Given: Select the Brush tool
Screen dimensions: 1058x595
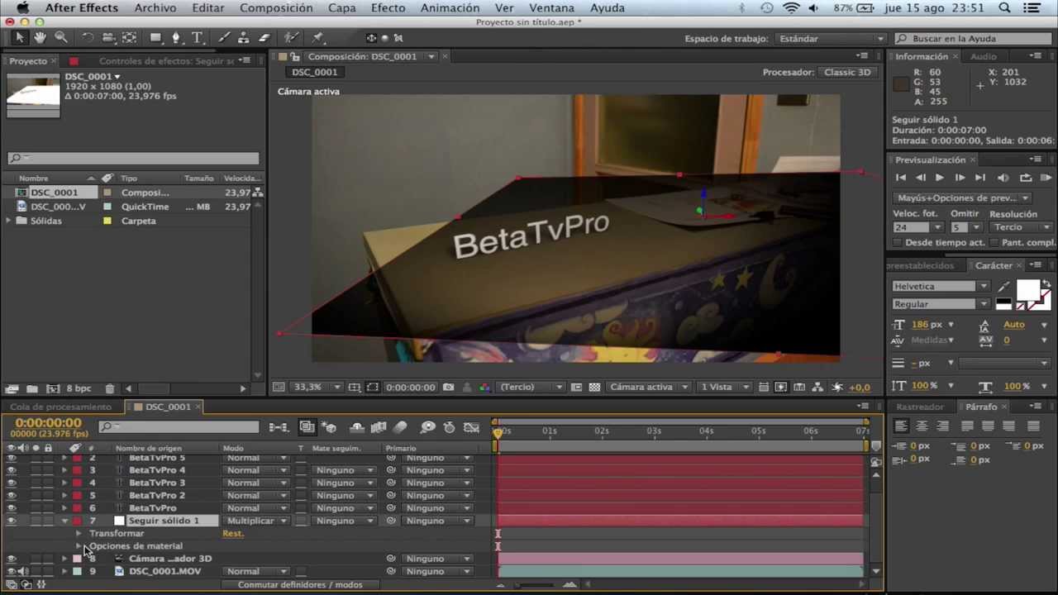Looking at the screenshot, I should pyautogui.click(x=224, y=38).
